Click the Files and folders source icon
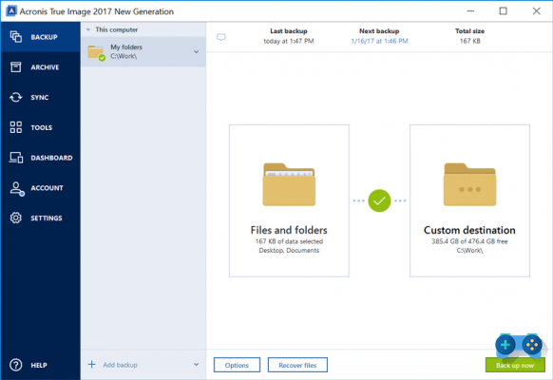 [x=289, y=184]
